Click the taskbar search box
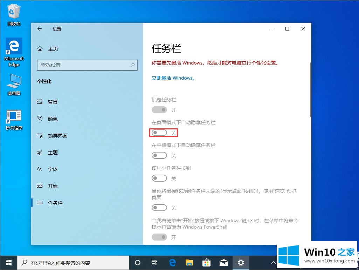Viewport: 359px width, 270px height. pos(73,263)
